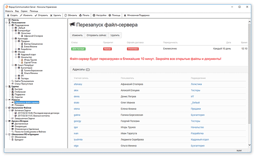
Task: Open the afanasy account link
Action: pyautogui.click(x=78, y=84)
